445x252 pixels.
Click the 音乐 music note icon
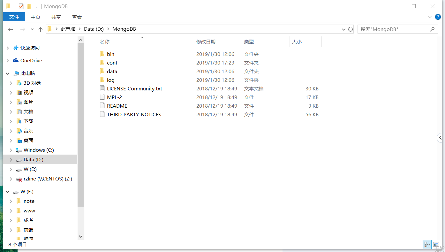click(19, 131)
